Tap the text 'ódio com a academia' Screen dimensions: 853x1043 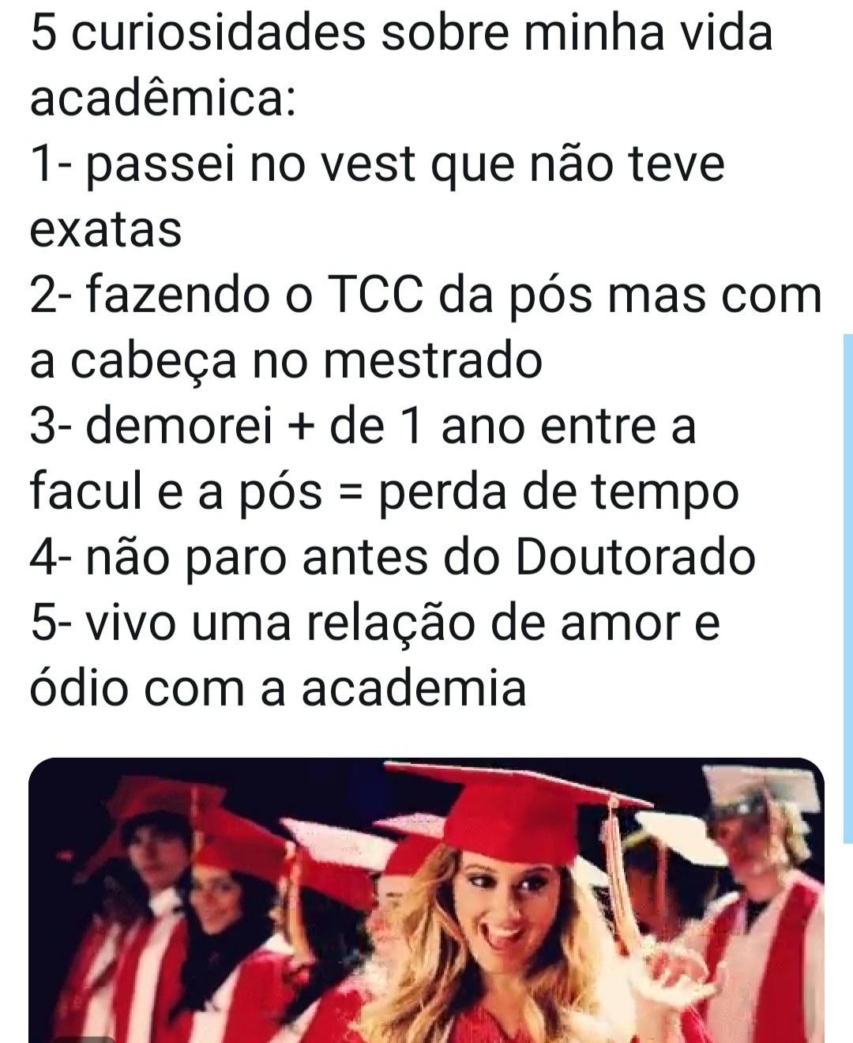[278, 688]
